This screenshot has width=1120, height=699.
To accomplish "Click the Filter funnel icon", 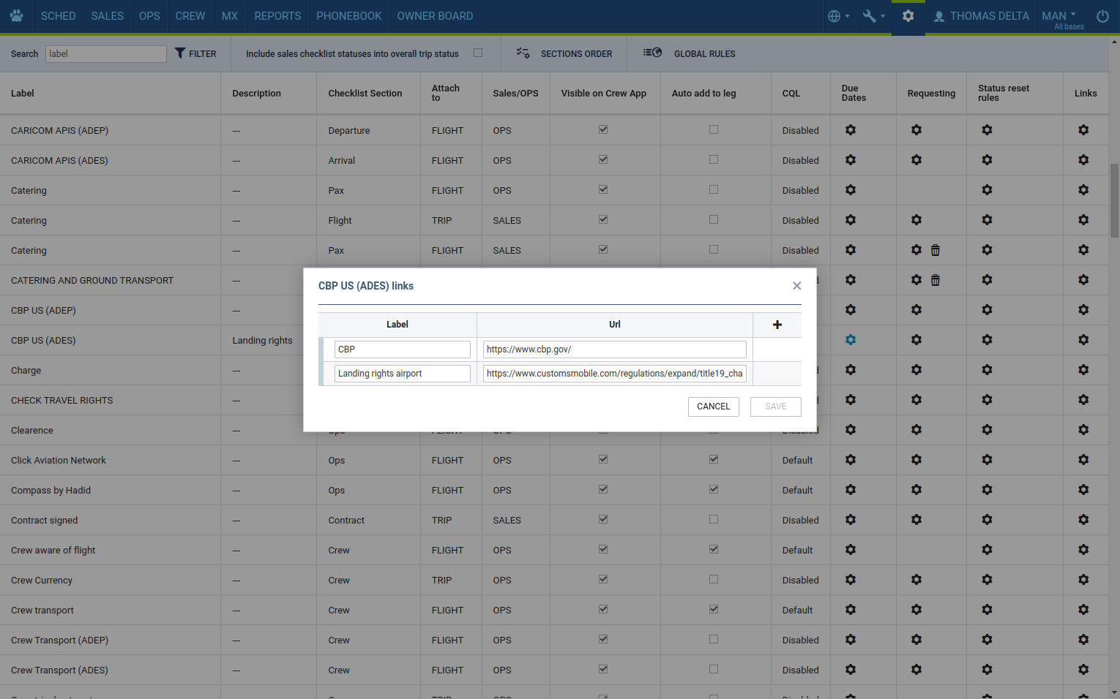I will (x=180, y=53).
